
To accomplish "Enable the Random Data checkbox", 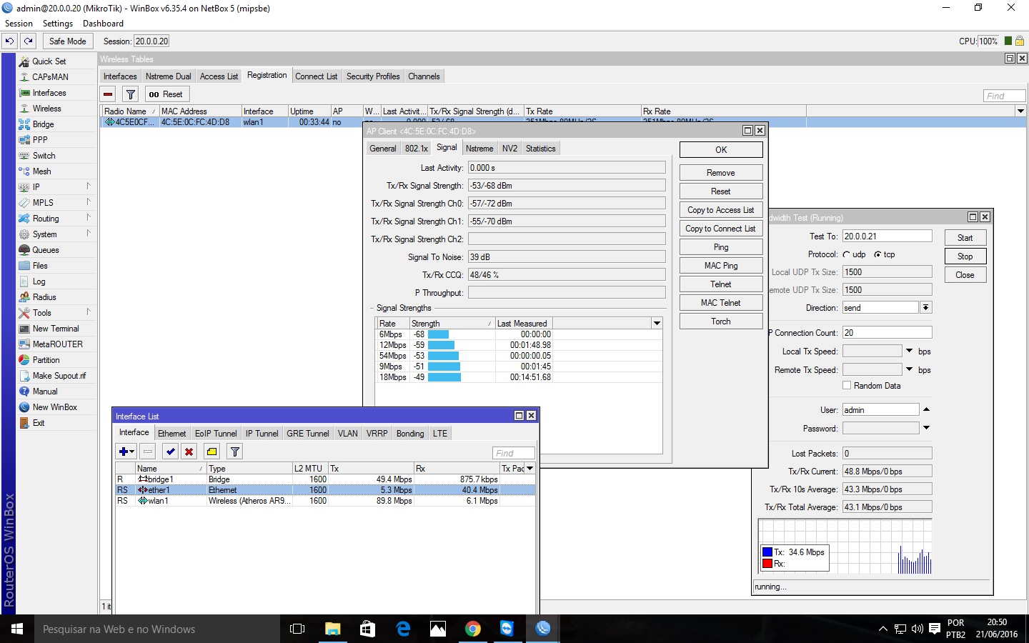I will click(x=847, y=386).
